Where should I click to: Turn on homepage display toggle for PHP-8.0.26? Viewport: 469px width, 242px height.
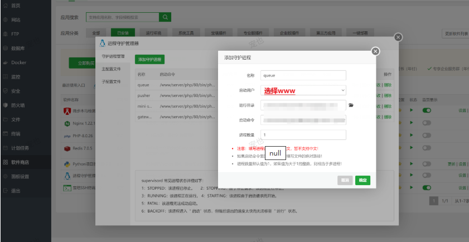click(x=427, y=135)
